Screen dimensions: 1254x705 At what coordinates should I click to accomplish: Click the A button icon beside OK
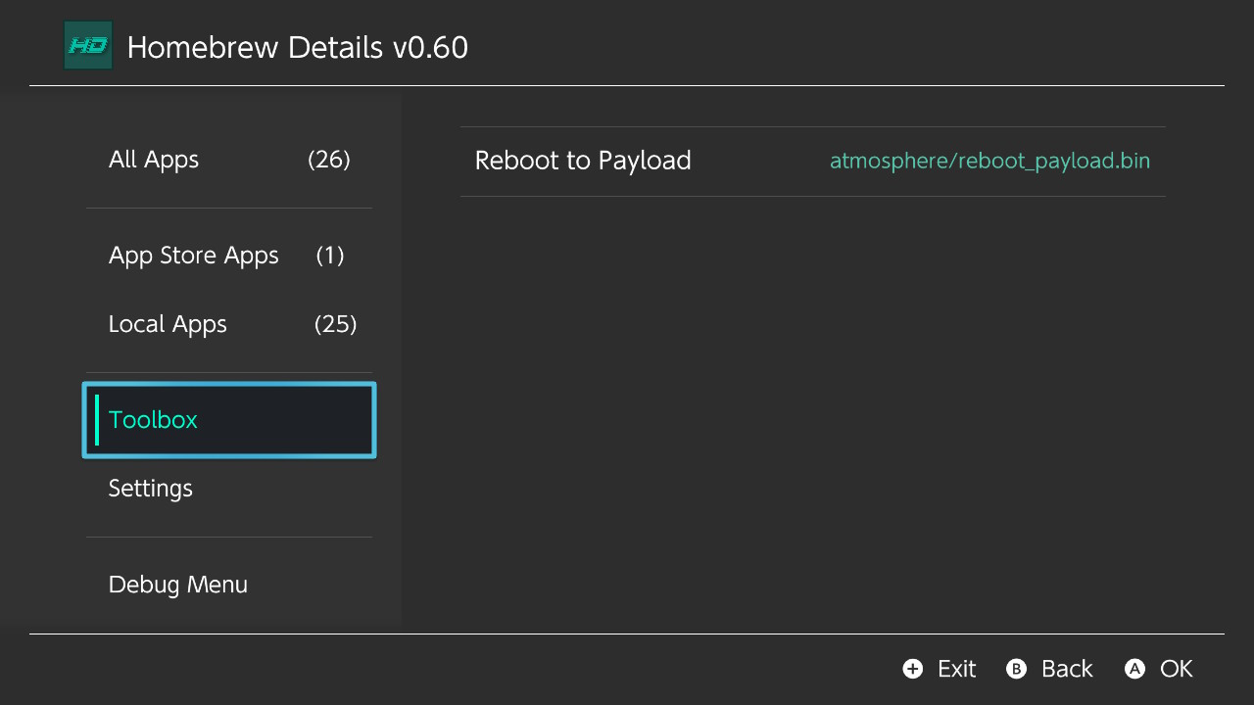coord(1134,669)
